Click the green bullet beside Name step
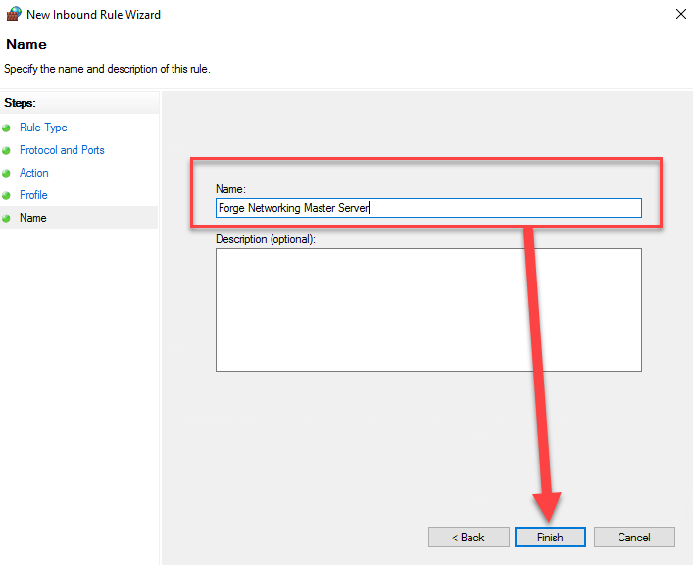The height and width of the screenshot is (565, 693). [x=6, y=218]
